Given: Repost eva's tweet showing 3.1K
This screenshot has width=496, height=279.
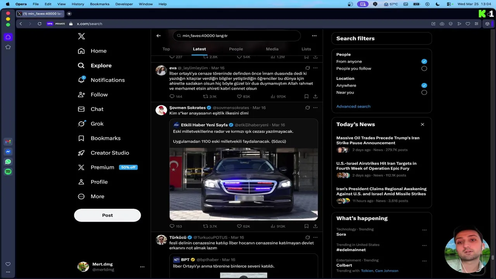Looking at the screenshot, I should click(210, 96).
